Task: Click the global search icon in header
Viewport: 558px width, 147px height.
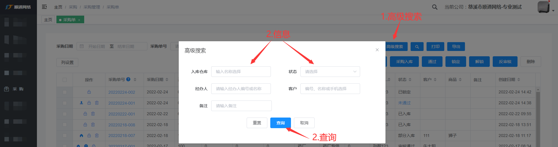Action: (435, 7)
